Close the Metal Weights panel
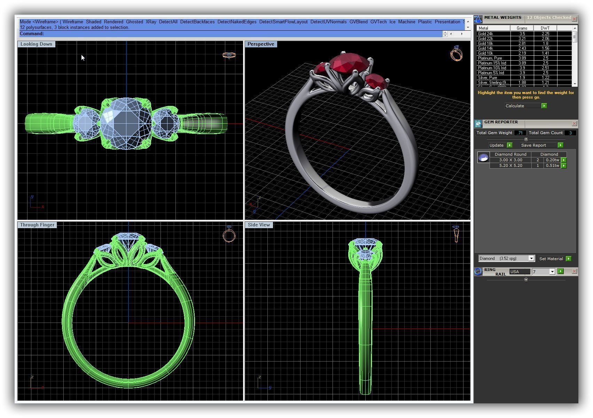This screenshot has width=593, height=418. pos(575,19)
